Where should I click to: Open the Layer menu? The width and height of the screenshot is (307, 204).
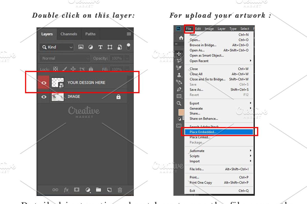point(222,29)
